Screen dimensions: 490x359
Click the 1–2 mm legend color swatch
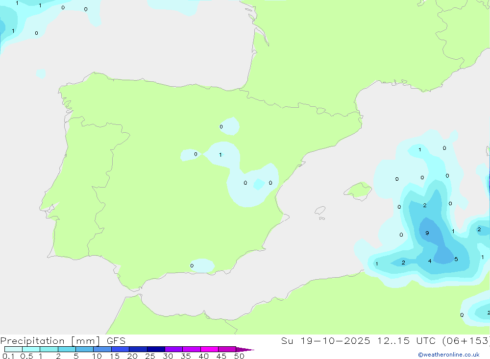(49, 349)
